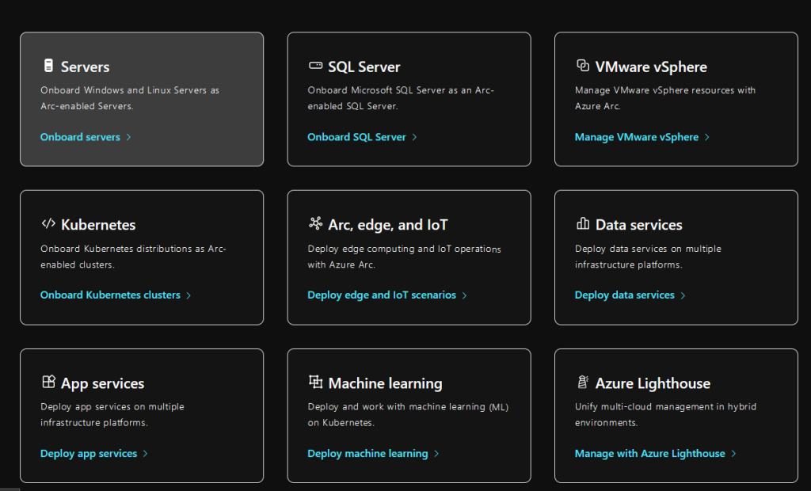Screen dimensions: 811x491
Task: Click 'Deploy data services on multiple' description
Action: coord(648,256)
